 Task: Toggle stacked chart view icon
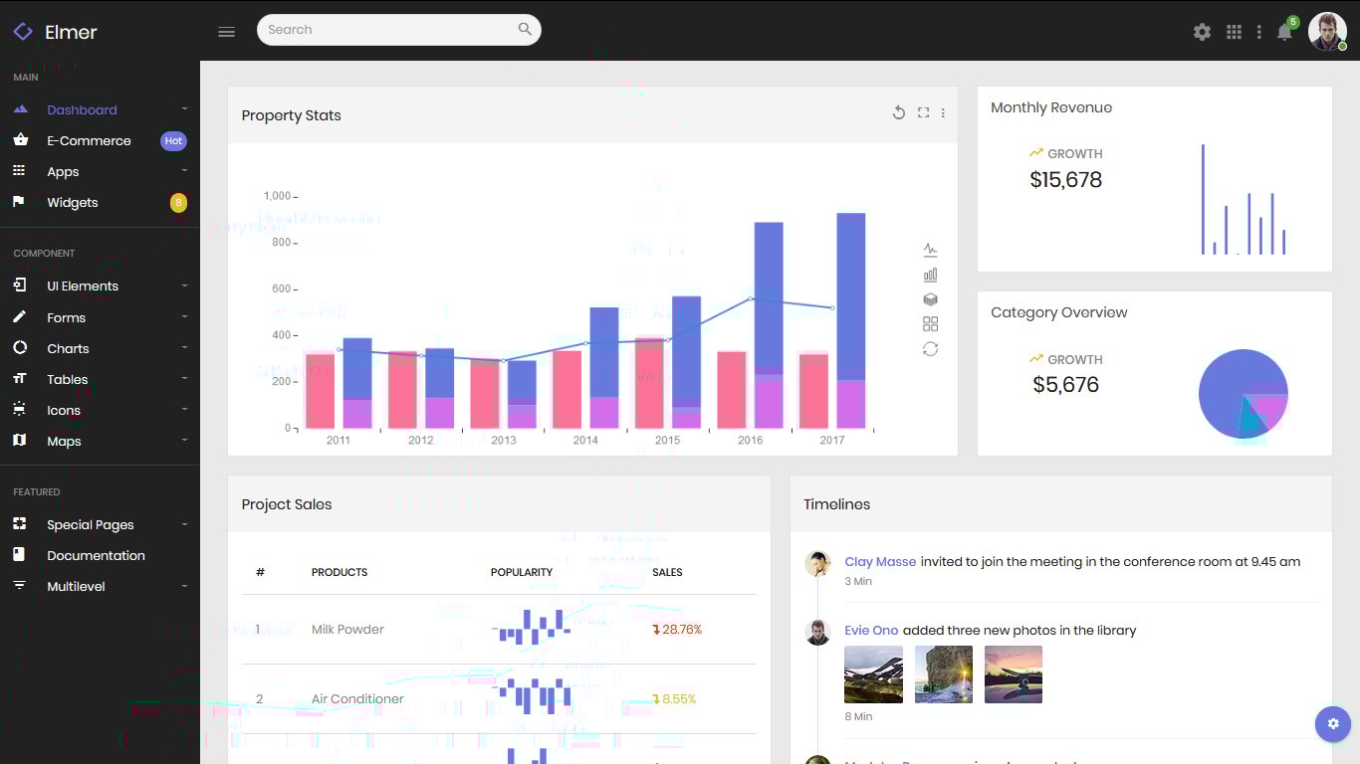coord(930,299)
